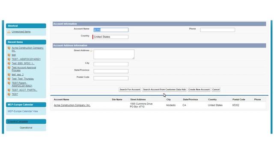Click the 95352 postal code cell

(235, 105)
